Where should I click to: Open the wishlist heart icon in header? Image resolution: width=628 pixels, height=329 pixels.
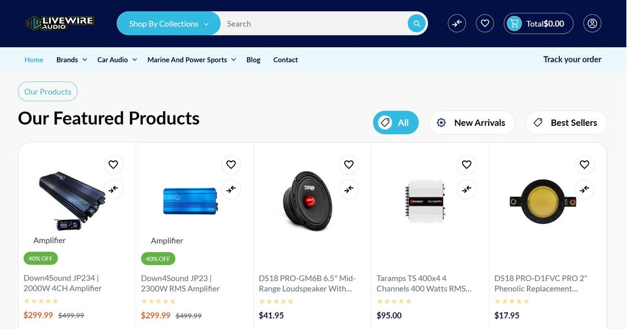[484, 23]
